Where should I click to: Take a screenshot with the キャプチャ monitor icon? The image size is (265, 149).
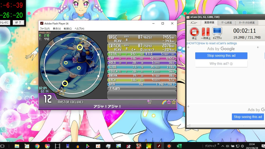(x=217, y=33)
